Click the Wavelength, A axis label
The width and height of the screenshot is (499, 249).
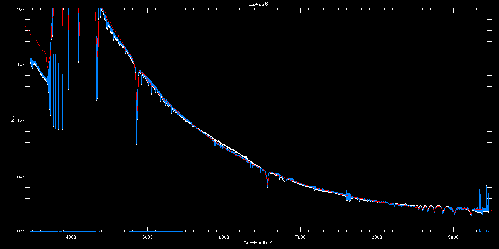tap(258, 242)
